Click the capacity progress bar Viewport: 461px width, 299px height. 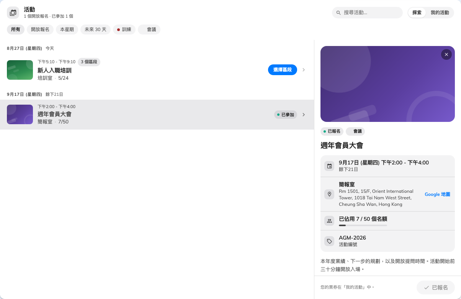tap(363, 225)
